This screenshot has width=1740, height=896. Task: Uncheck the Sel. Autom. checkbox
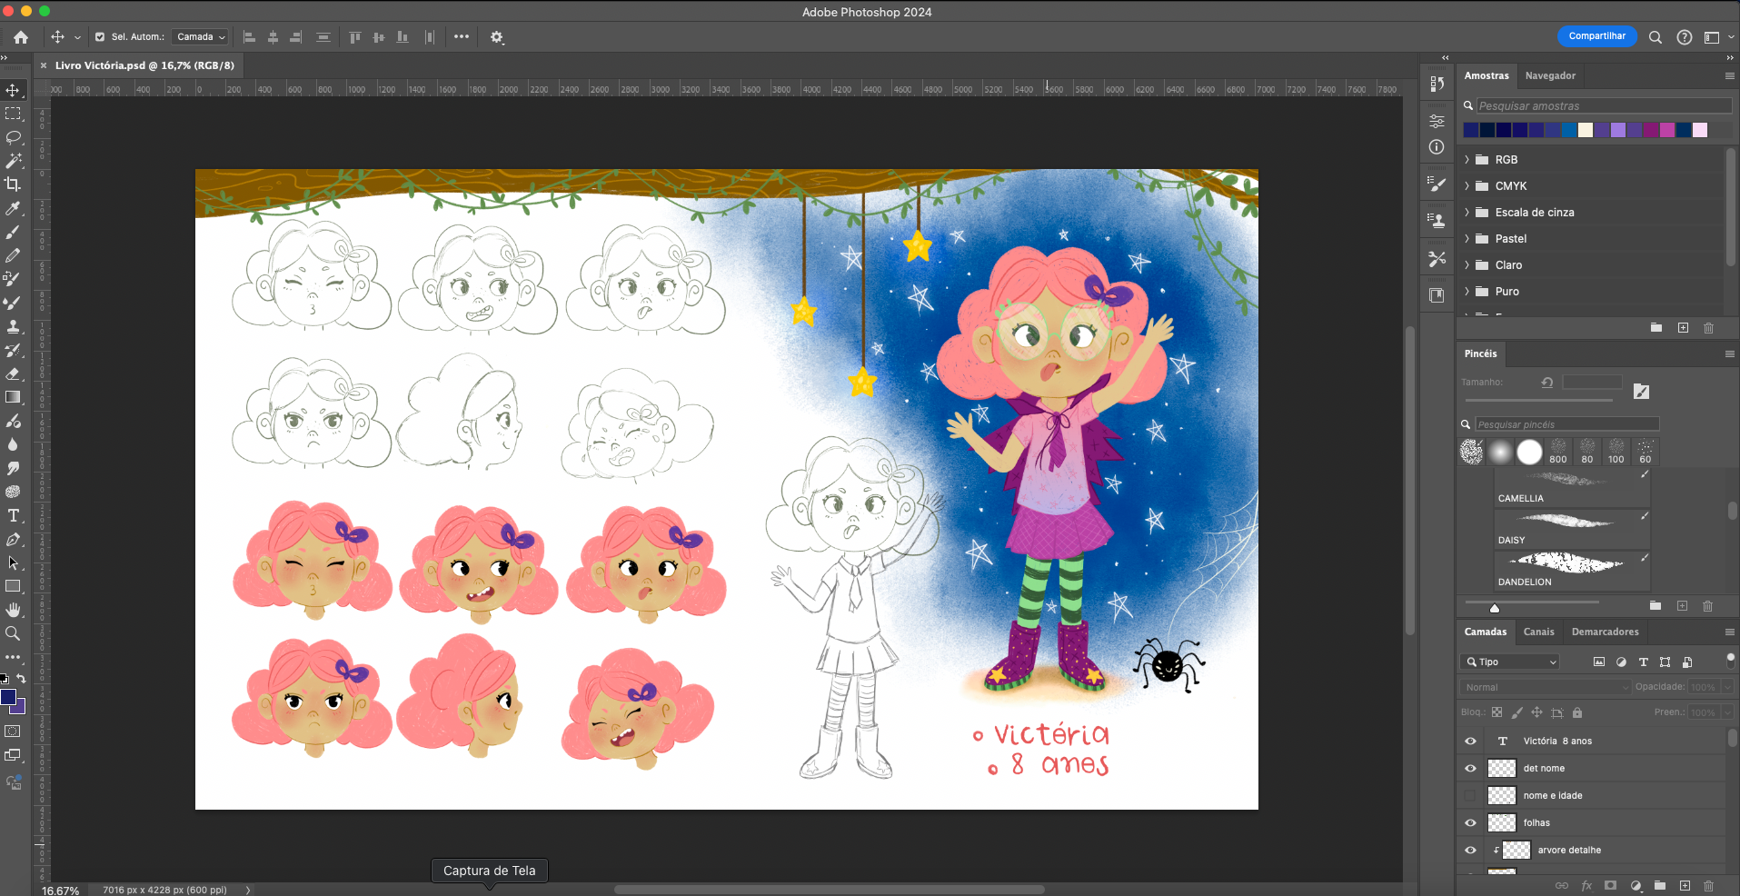100,37
